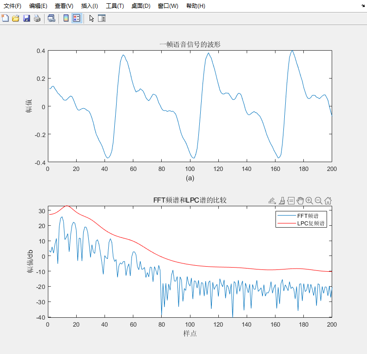Screen dimensions: 367x354
Task: Open the 编辑(E) menu
Action: [x=38, y=6]
